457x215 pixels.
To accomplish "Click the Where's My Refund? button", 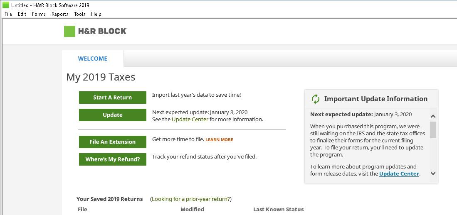I will (x=113, y=159).
